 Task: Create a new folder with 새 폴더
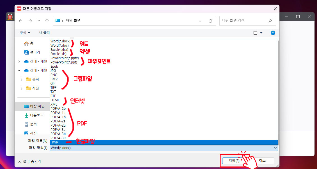pos(44,33)
